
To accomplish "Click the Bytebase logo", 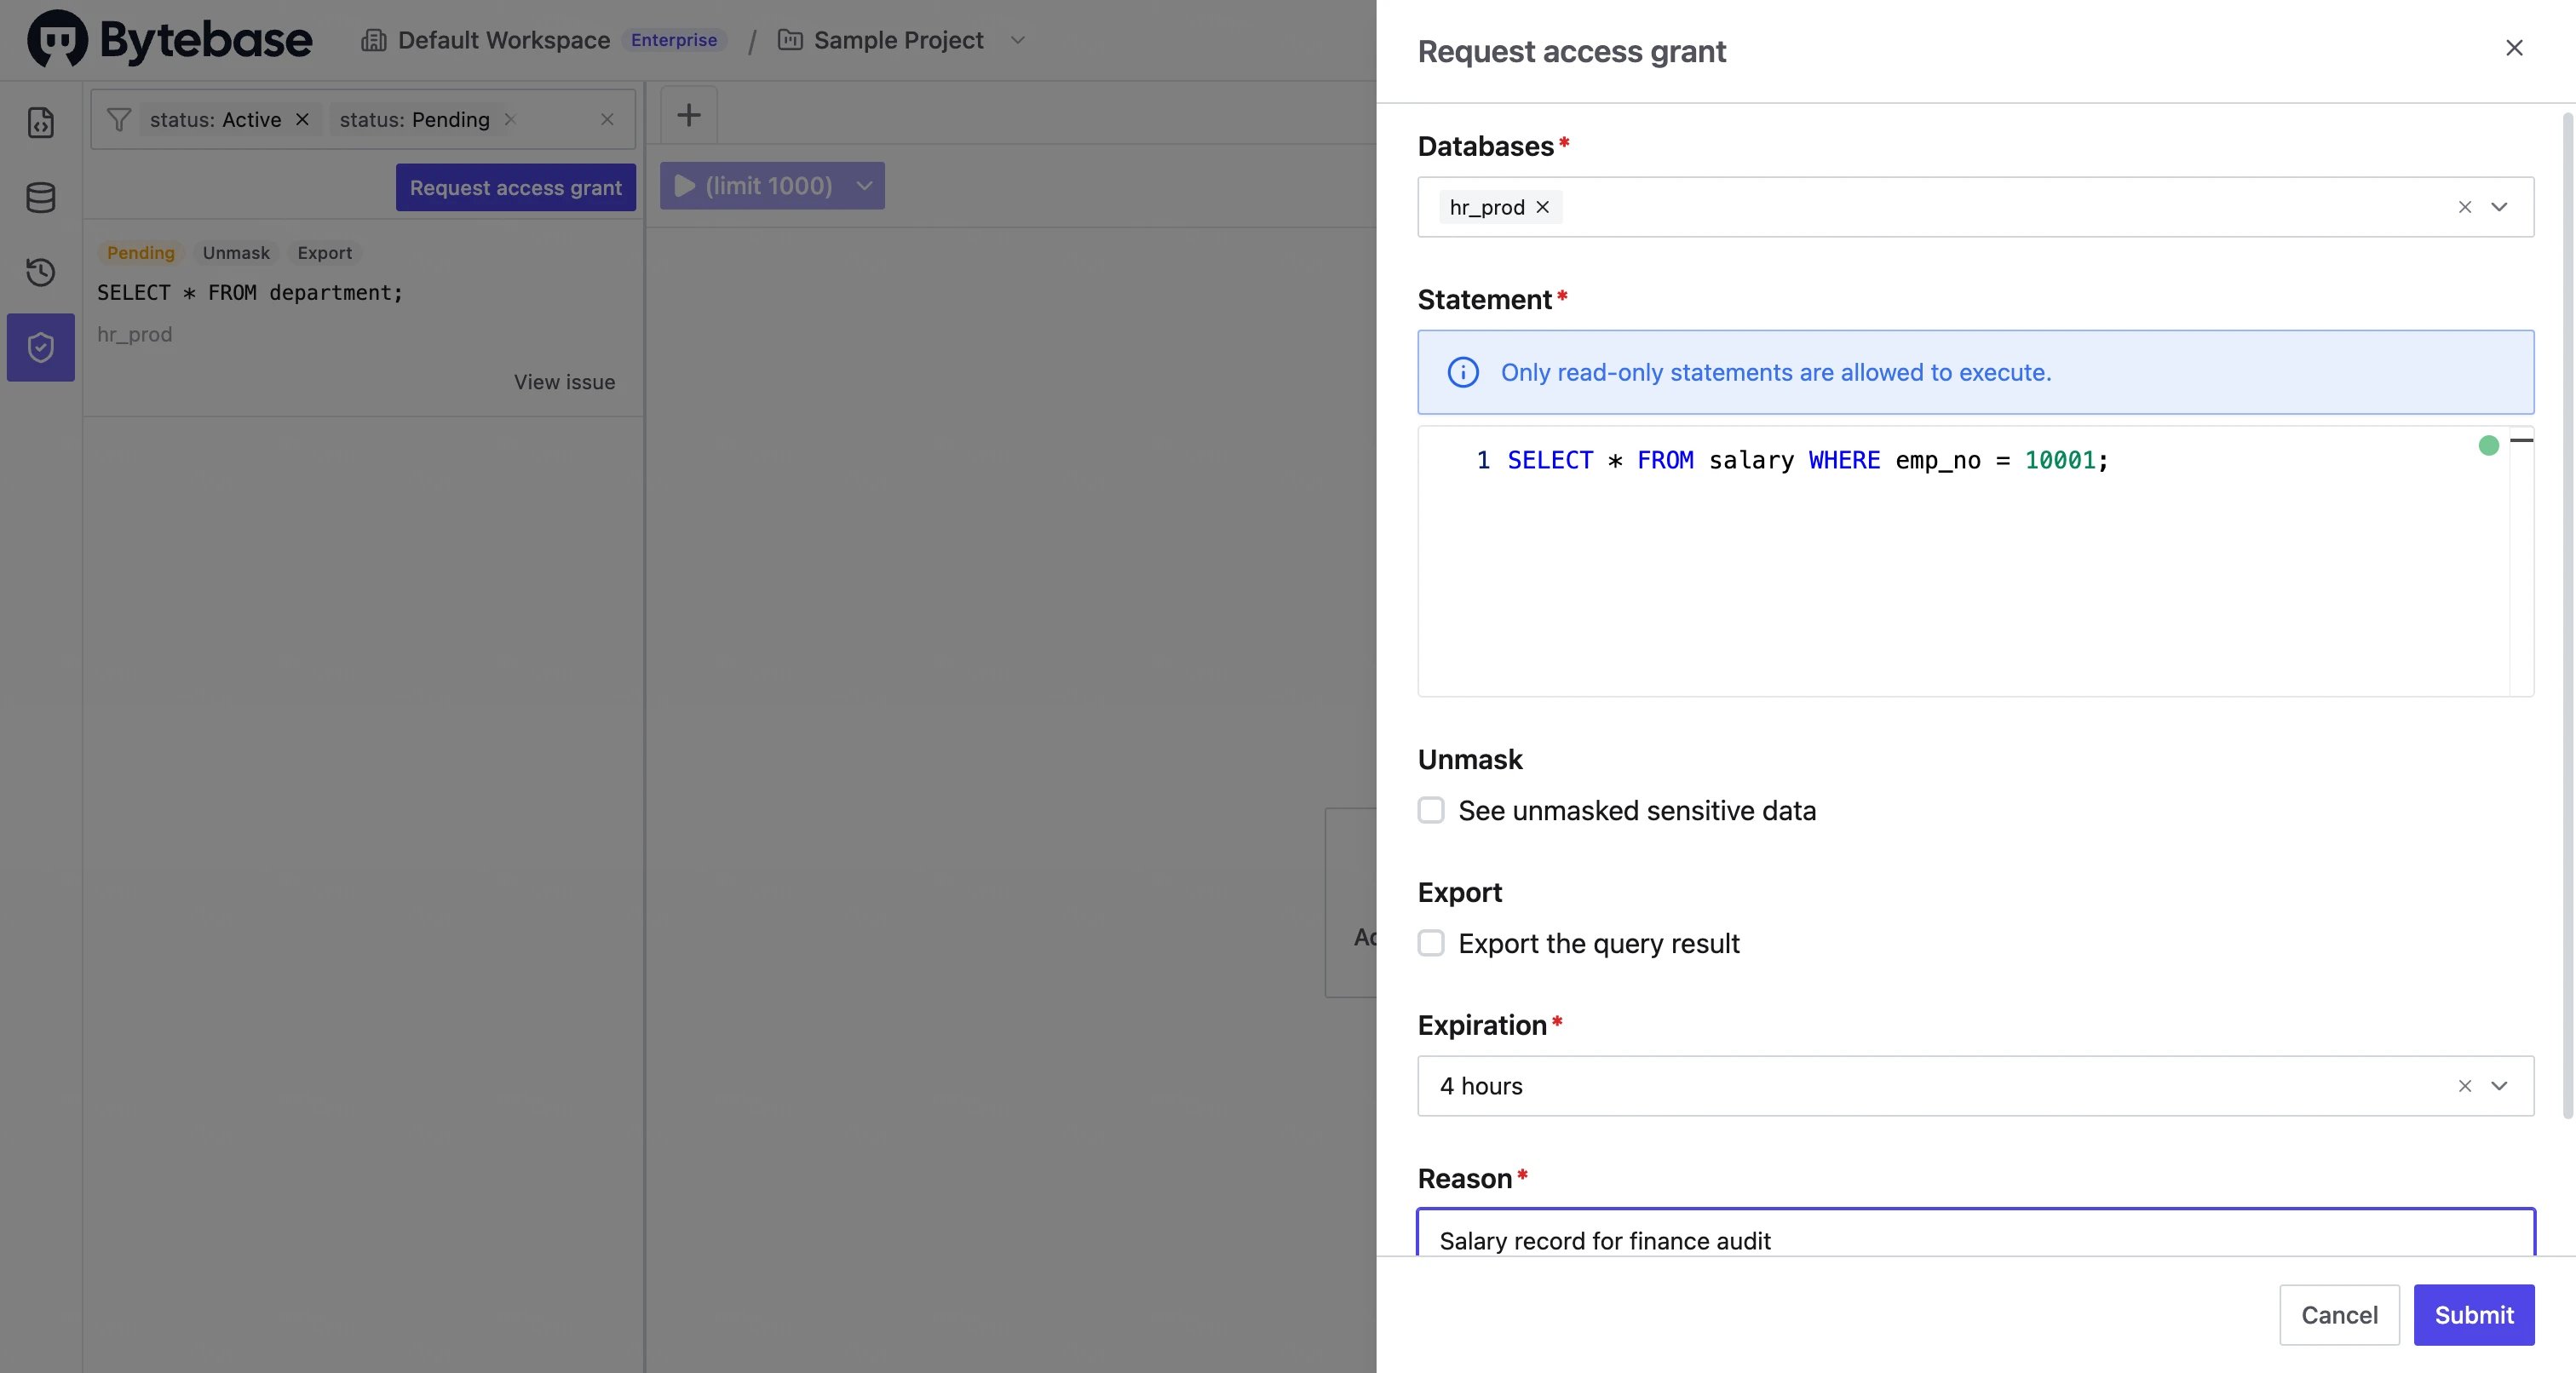I will [x=169, y=40].
